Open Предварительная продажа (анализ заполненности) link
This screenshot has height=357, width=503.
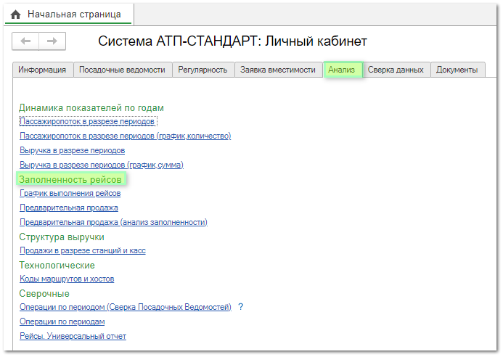(113, 222)
